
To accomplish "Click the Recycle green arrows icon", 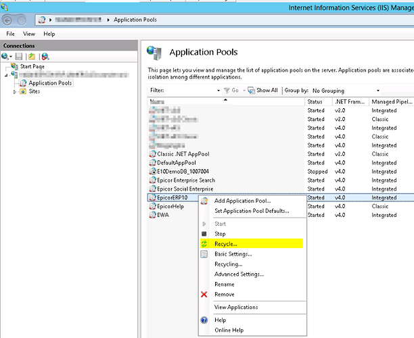I will tap(204, 244).
